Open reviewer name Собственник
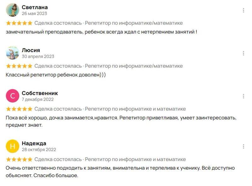The image size is (252, 186). tap(40, 93)
